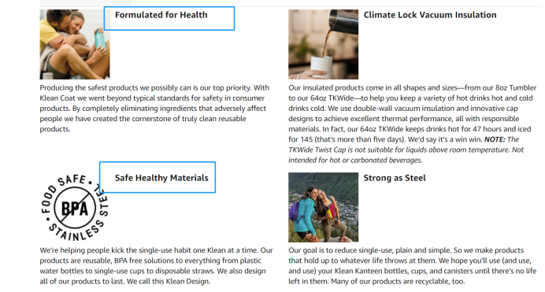Click the BPA-free food safe stainless steel badge

coord(75,208)
